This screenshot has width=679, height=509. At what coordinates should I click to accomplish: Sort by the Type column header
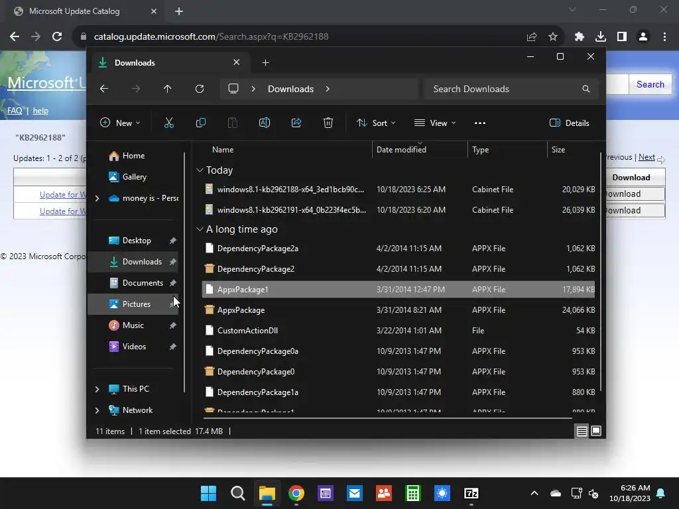pos(480,150)
